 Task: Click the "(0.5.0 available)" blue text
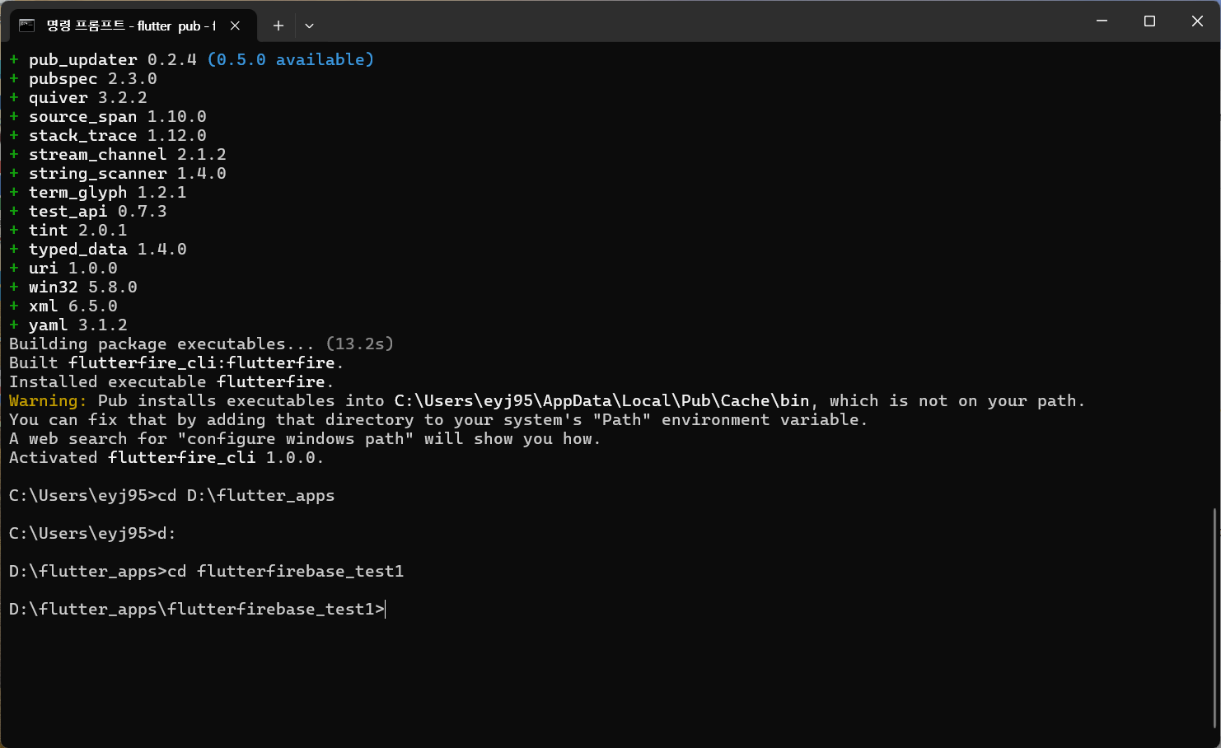291,59
